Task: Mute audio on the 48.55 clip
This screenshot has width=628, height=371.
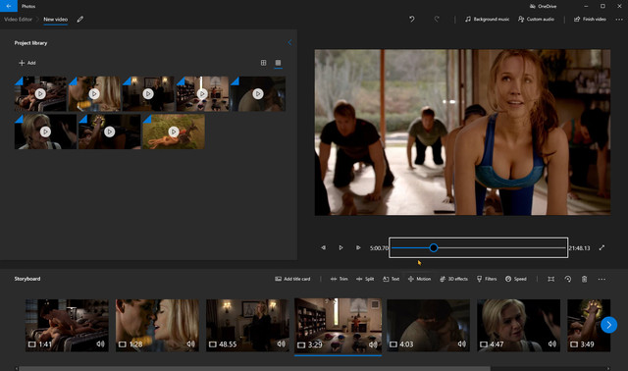Action: click(x=282, y=344)
